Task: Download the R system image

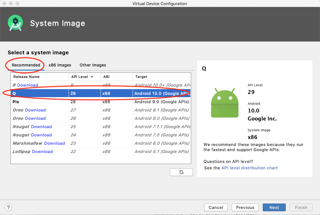Action: click(28, 85)
